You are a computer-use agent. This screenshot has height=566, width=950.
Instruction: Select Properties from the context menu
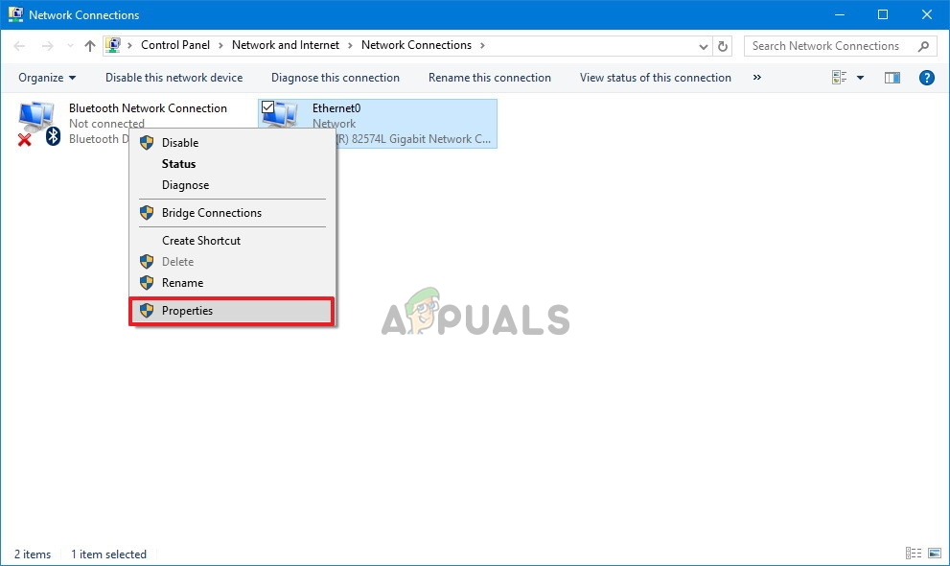coord(187,310)
